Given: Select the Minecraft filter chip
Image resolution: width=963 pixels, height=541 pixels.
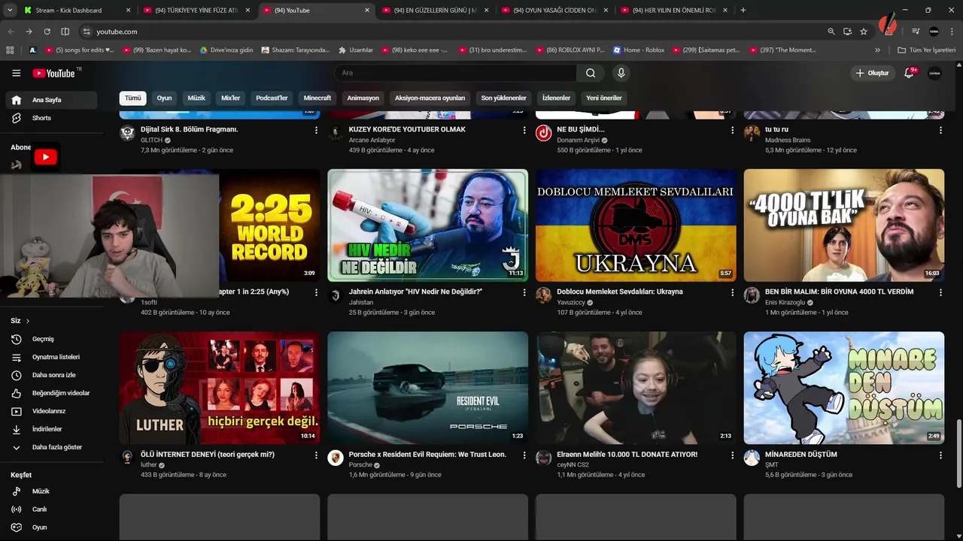Looking at the screenshot, I should [x=317, y=98].
